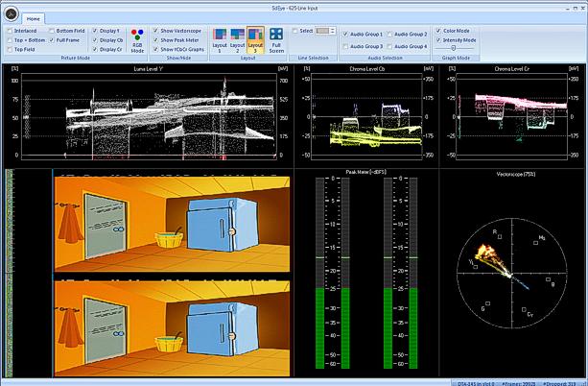Toggle the Color Mode checkbox
The width and height of the screenshot is (588, 386).
pyautogui.click(x=438, y=30)
